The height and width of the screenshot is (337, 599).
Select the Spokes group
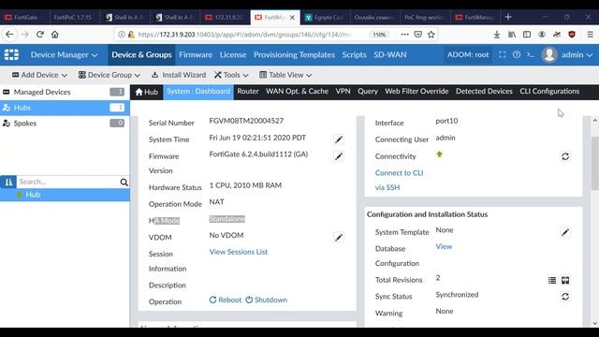point(65,123)
